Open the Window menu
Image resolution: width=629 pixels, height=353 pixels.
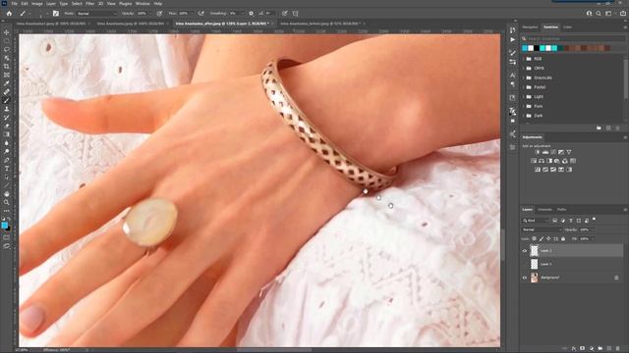(x=143, y=3)
